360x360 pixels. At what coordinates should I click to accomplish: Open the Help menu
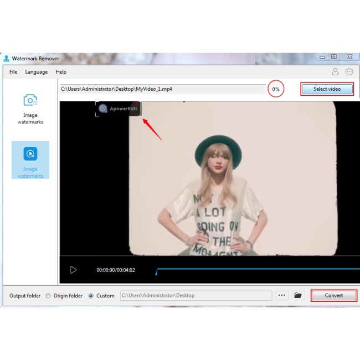[x=61, y=72]
